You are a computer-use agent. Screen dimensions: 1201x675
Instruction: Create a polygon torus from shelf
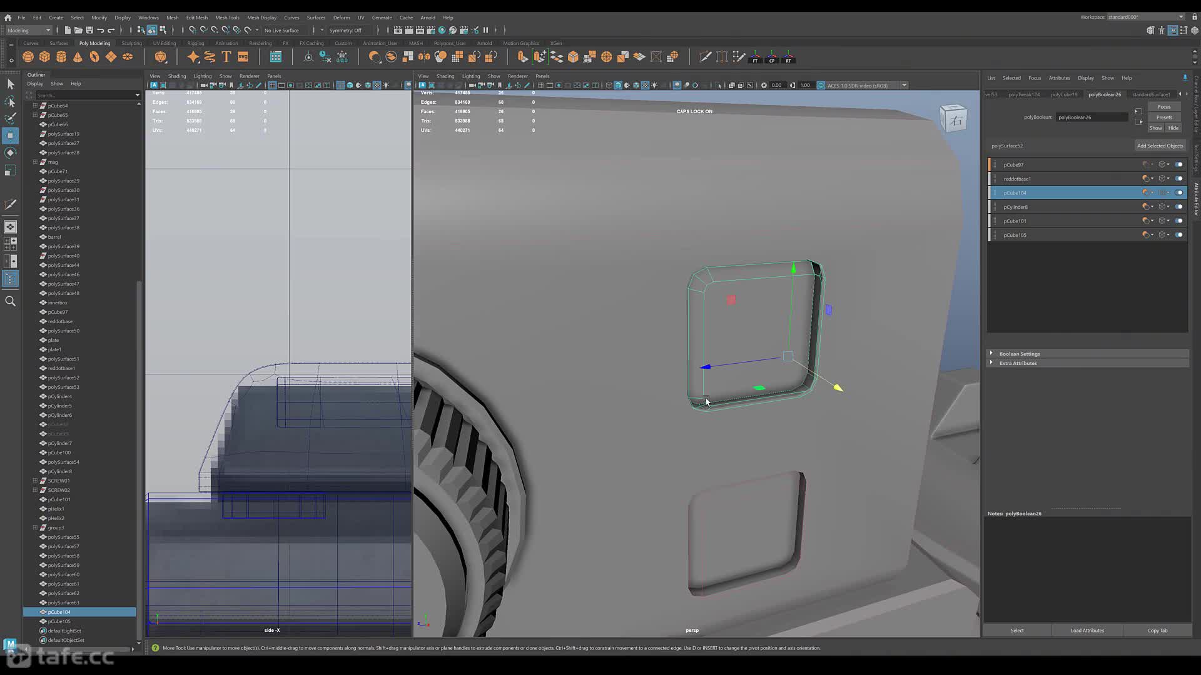click(94, 57)
